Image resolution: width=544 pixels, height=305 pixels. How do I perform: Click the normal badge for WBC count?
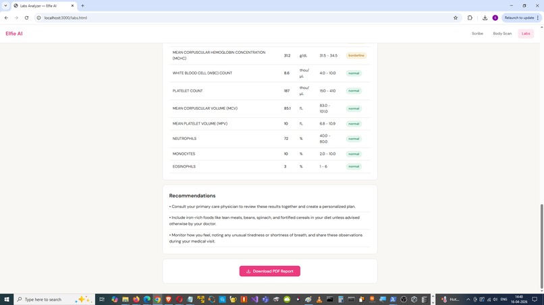tap(354, 73)
